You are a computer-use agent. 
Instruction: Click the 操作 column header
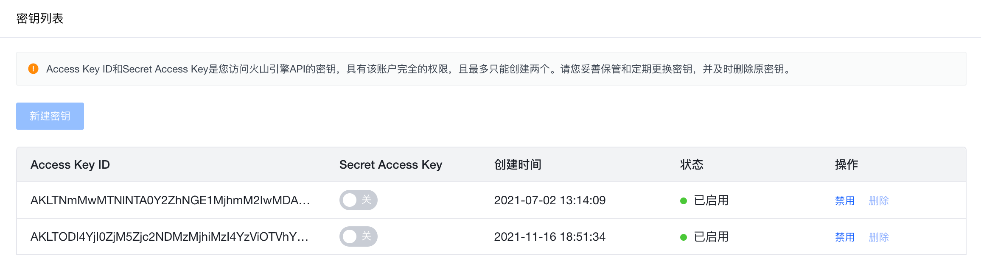846,164
